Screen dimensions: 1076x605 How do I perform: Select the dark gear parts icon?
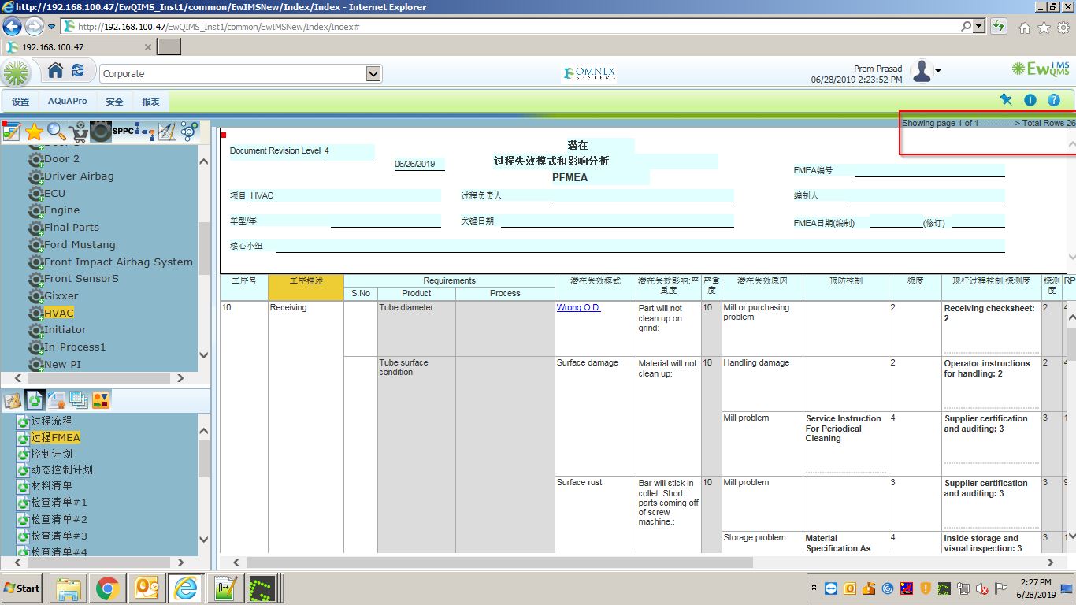(x=100, y=132)
